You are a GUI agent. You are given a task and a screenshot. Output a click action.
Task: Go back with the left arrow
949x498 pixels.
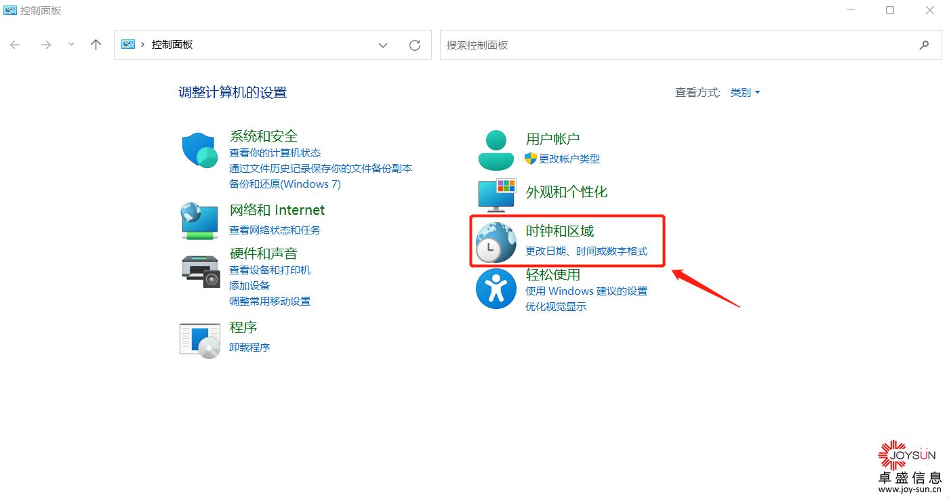[x=15, y=45]
